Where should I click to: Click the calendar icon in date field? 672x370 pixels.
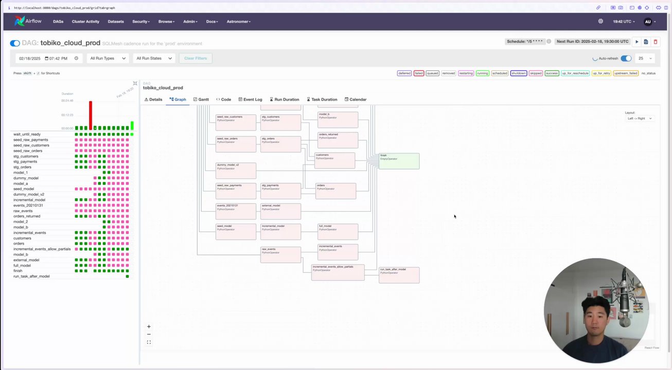46,58
